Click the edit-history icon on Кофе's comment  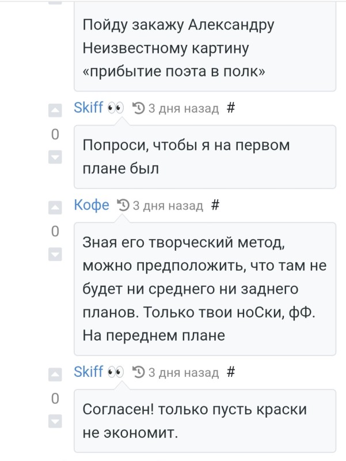122,205
